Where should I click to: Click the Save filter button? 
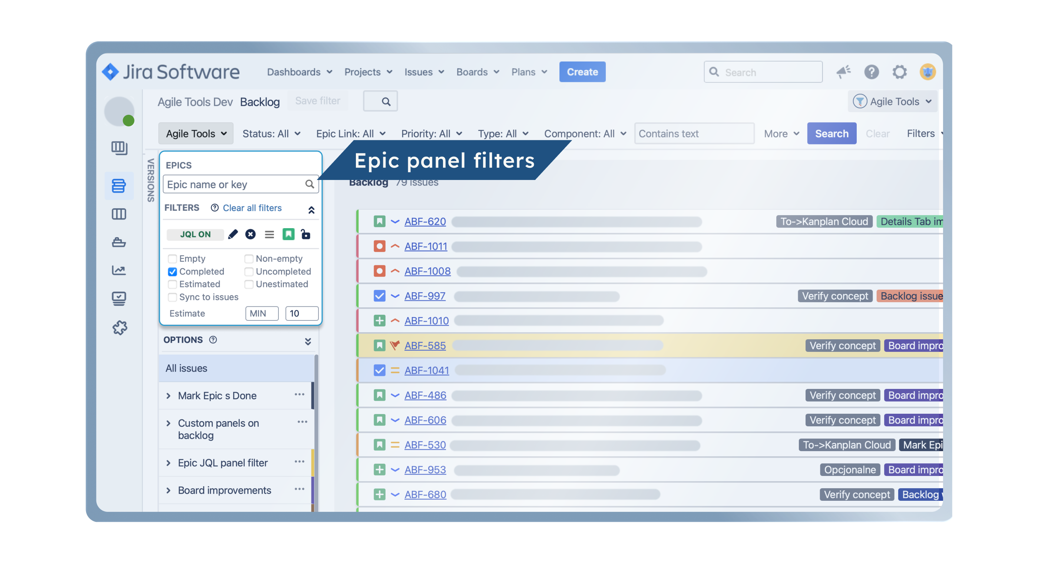coord(318,101)
